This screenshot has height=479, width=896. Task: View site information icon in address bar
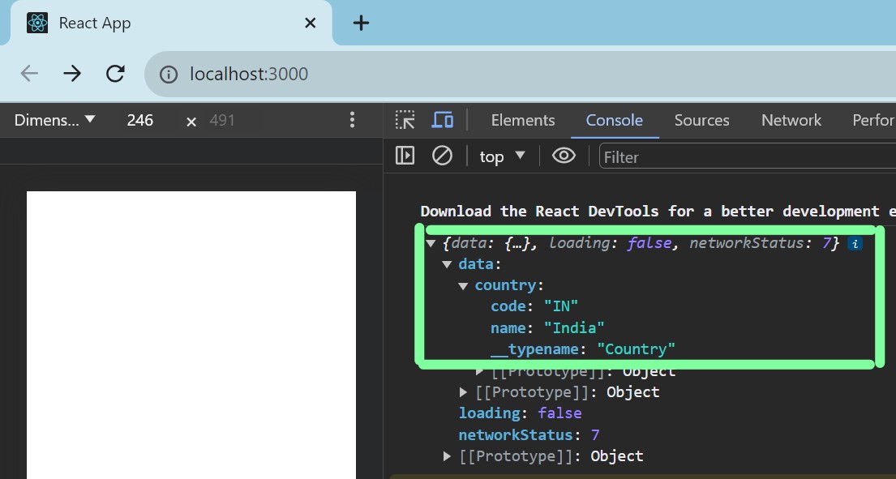point(168,75)
